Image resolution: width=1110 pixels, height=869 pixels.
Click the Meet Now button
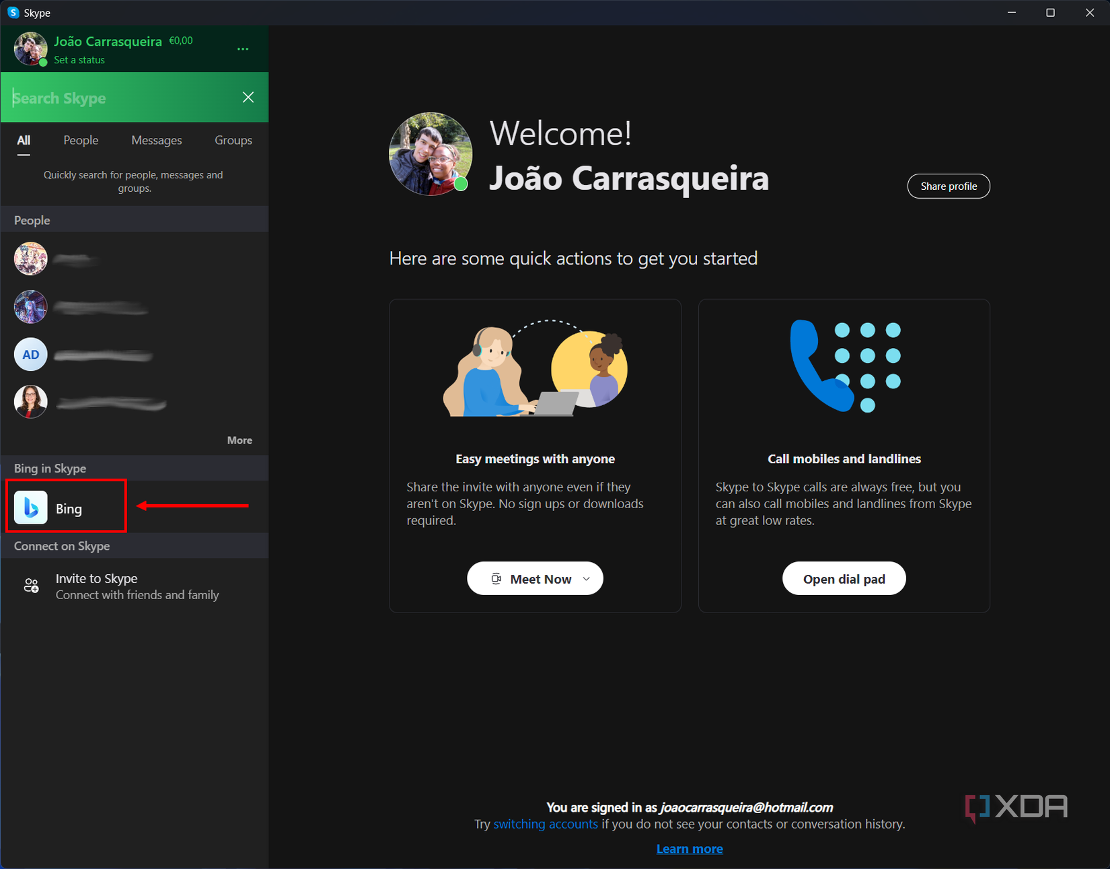coord(535,578)
